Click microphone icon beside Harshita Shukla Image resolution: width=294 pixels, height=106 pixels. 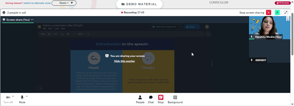coord(252,37)
